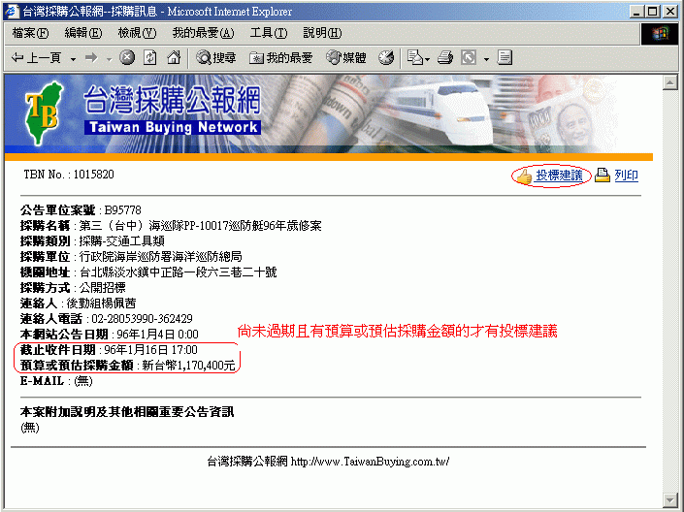The image size is (684, 512).
Task: Open the Back history dropdown arrow
Action: click(x=74, y=58)
